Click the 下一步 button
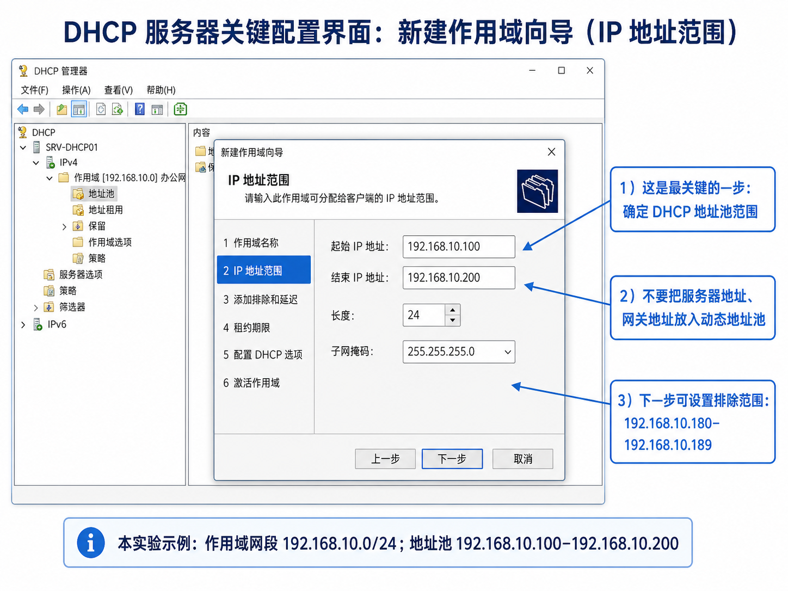The width and height of the screenshot is (788, 591). [452, 459]
